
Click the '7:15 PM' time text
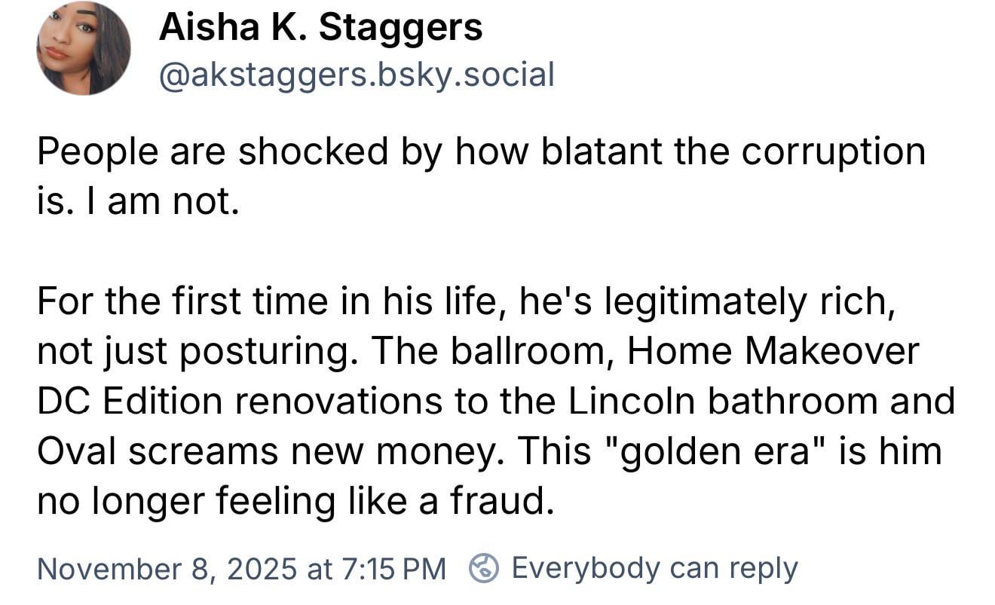tap(393, 568)
